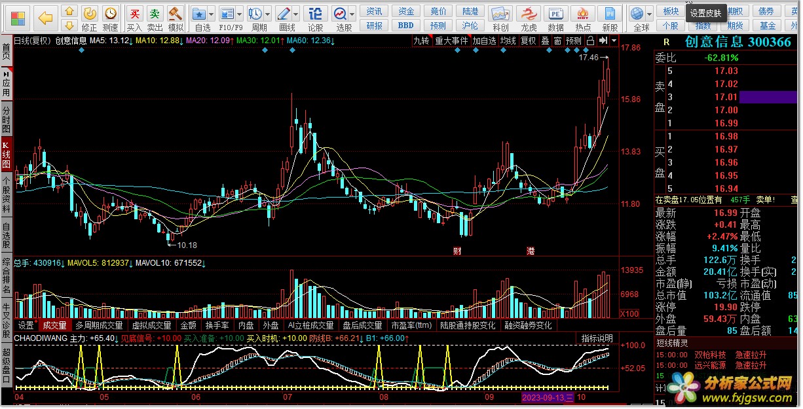Click the BBD button
Image resolution: width=803 pixels, height=409 pixels.
406,26
